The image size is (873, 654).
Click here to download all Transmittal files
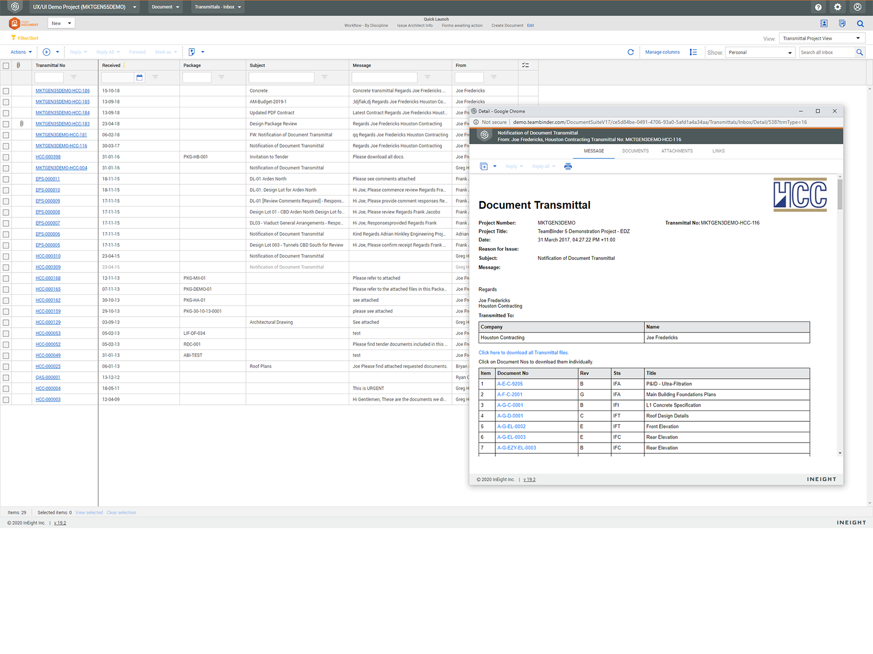point(523,353)
